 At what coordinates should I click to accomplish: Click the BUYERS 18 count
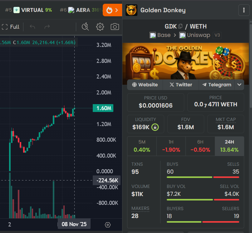pos(169,216)
